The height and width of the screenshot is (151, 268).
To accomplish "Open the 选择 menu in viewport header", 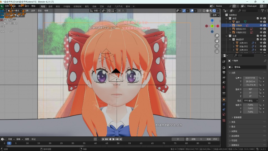I will pos(33,11).
